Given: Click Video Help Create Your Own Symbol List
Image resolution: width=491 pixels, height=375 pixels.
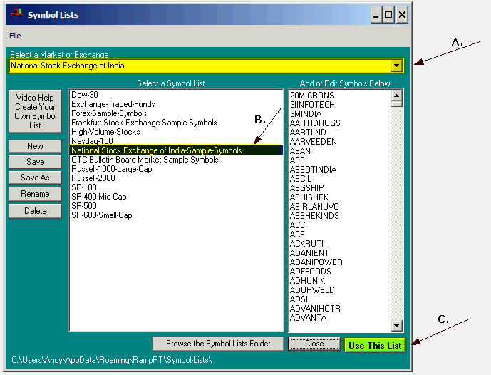Looking at the screenshot, I should point(35,111).
